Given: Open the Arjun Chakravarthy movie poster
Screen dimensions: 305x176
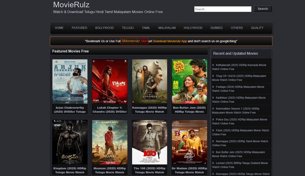Looking at the screenshot, I should 70,81.
